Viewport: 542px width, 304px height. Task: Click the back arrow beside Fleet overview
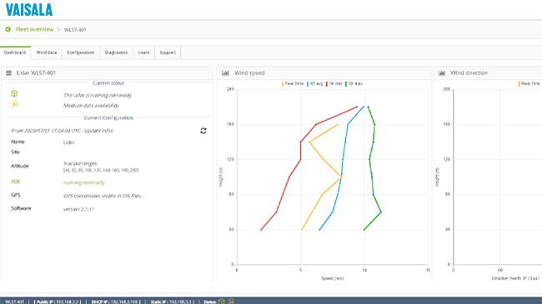pyautogui.click(x=8, y=30)
